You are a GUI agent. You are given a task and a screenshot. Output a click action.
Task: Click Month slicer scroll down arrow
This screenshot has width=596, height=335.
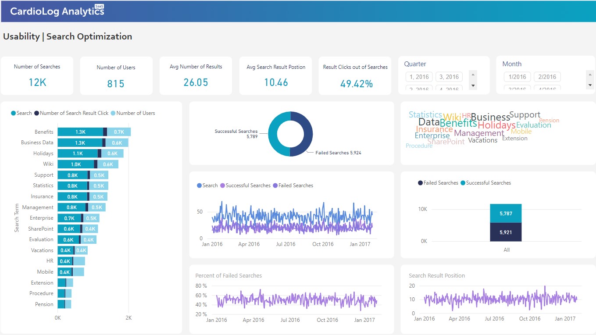[590, 86]
